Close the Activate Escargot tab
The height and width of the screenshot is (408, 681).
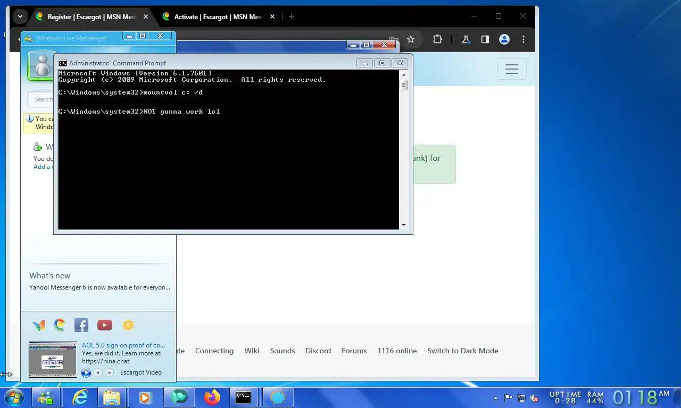tap(271, 16)
